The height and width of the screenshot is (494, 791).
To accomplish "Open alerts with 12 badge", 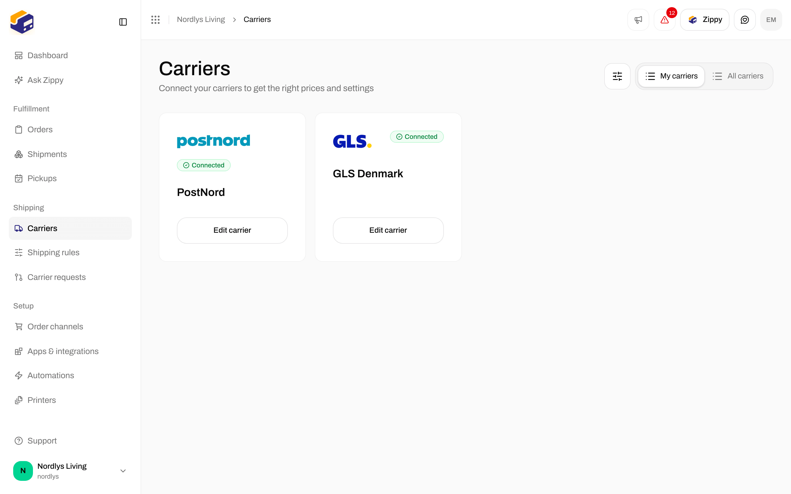I will (x=664, y=19).
